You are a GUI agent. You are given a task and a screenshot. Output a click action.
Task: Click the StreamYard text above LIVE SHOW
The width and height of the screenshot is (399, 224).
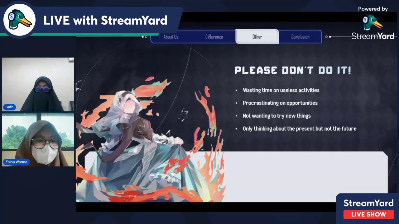(x=368, y=203)
